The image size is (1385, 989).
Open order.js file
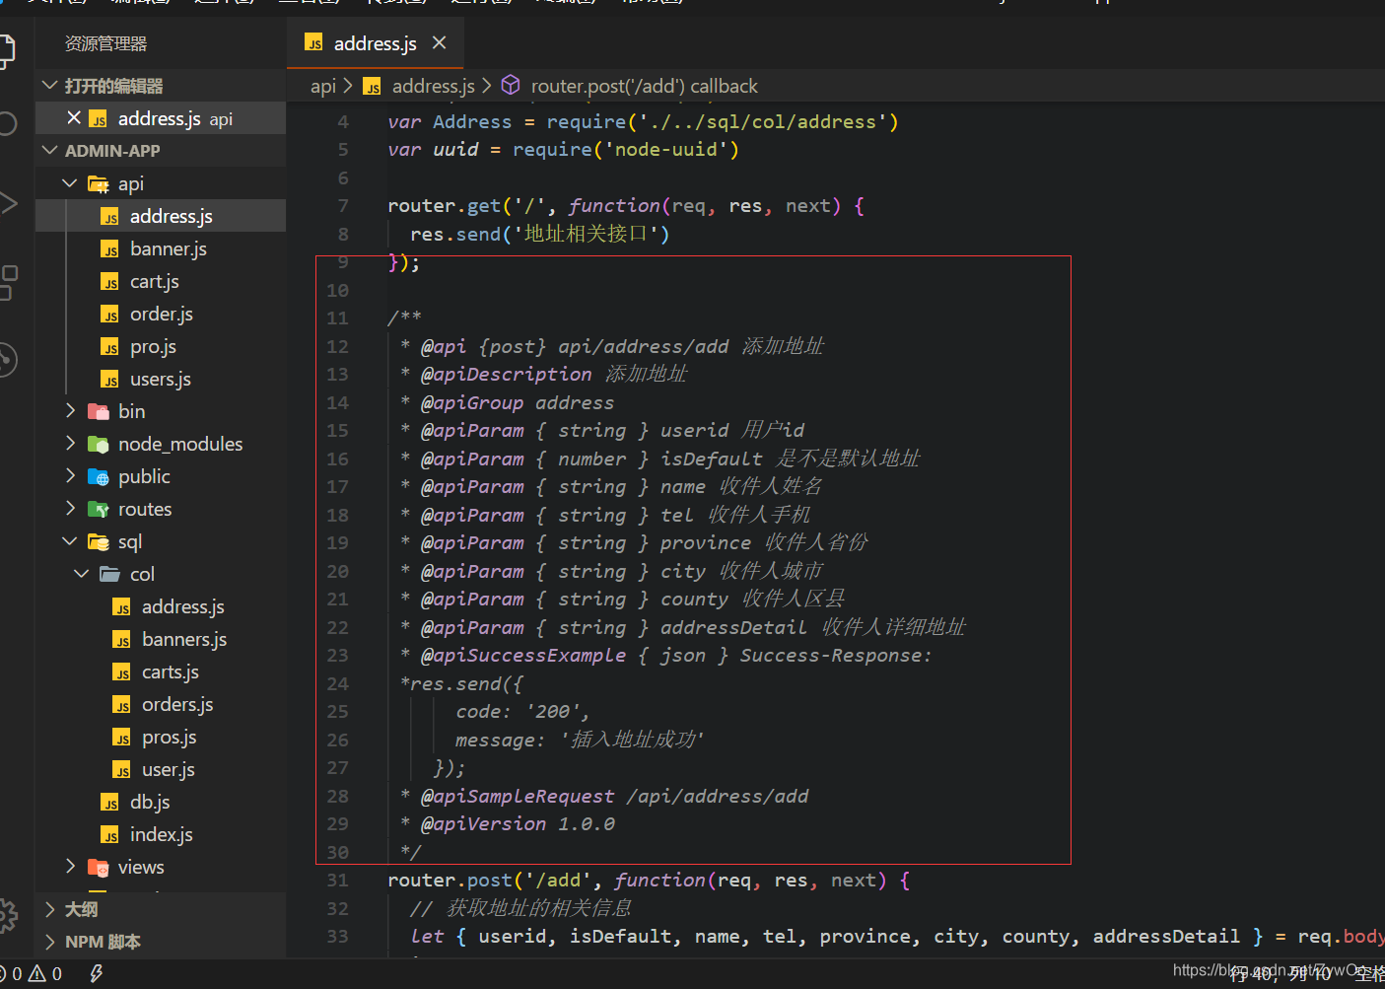click(x=161, y=314)
